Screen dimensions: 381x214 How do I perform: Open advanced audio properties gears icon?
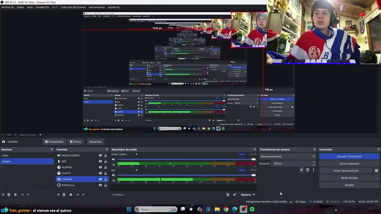pyautogui.click(x=235, y=195)
